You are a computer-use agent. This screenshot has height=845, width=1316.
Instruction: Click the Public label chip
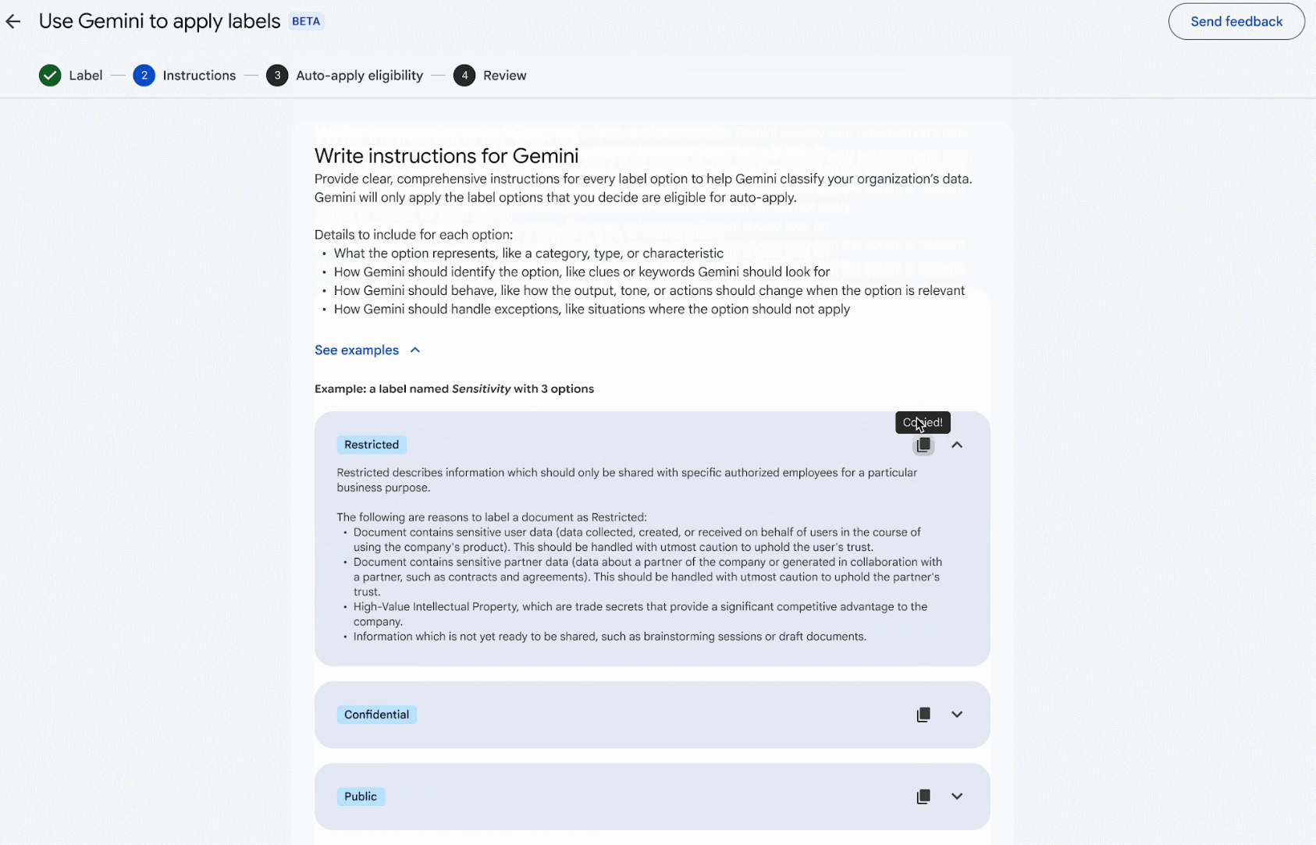[361, 797]
